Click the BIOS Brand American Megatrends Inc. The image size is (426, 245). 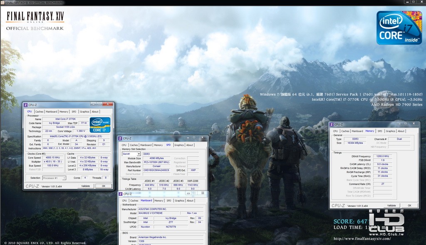171,238
